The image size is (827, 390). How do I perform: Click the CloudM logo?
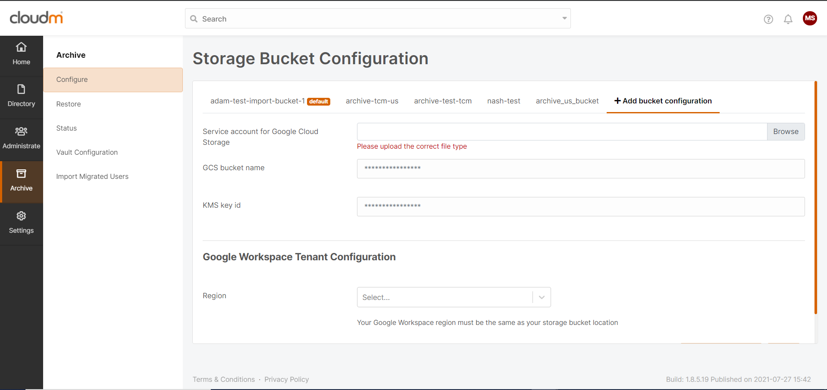point(36,18)
